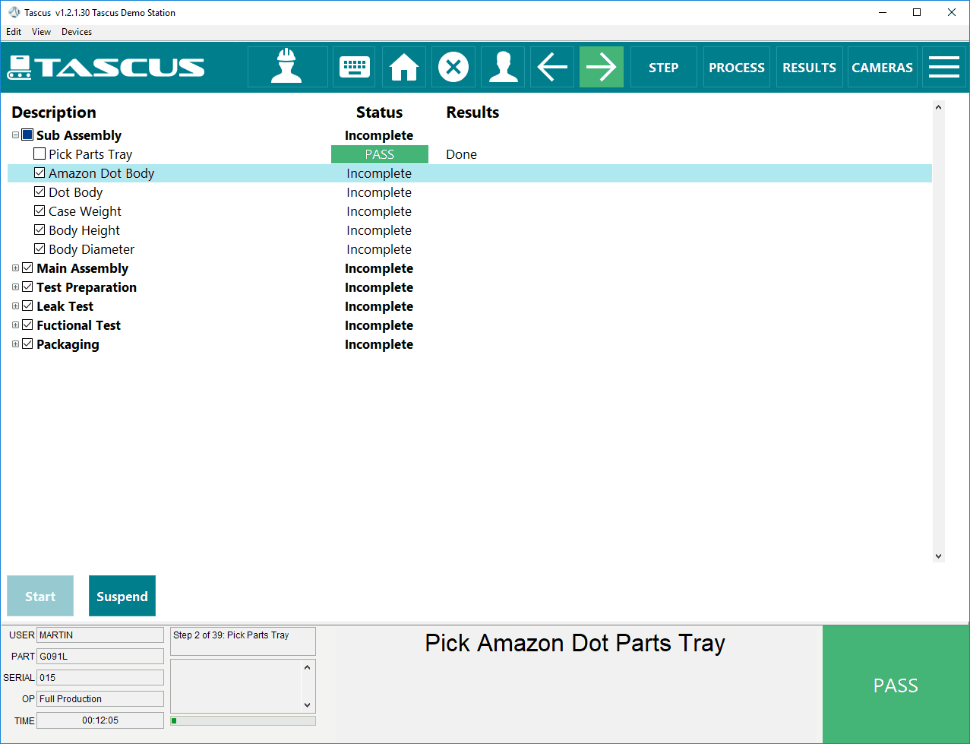Click the Tascus logo
The image size is (970, 744).
[x=106, y=67]
